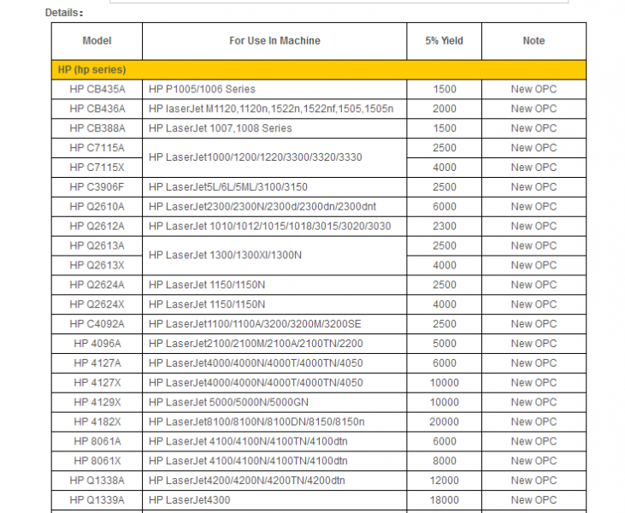Select model cell HP 8061A
The image size is (625, 513).
pos(97,441)
